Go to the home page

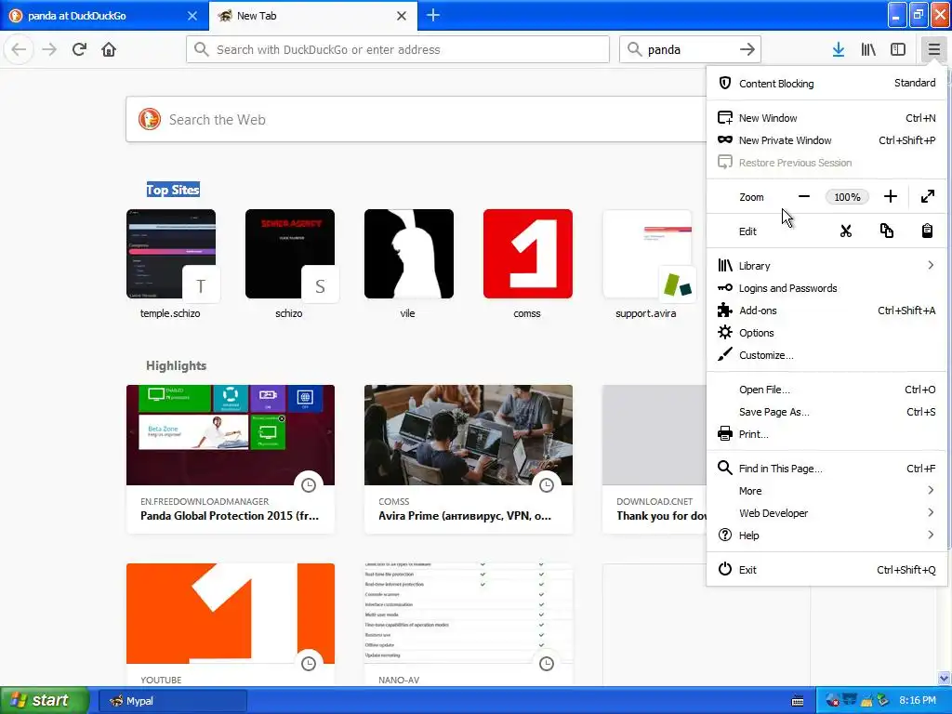tap(109, 49)
